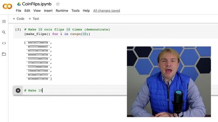This screenshot has width=218, height=122.
Task: Run the '# Make 10' cell
Action: click(18, 90)
